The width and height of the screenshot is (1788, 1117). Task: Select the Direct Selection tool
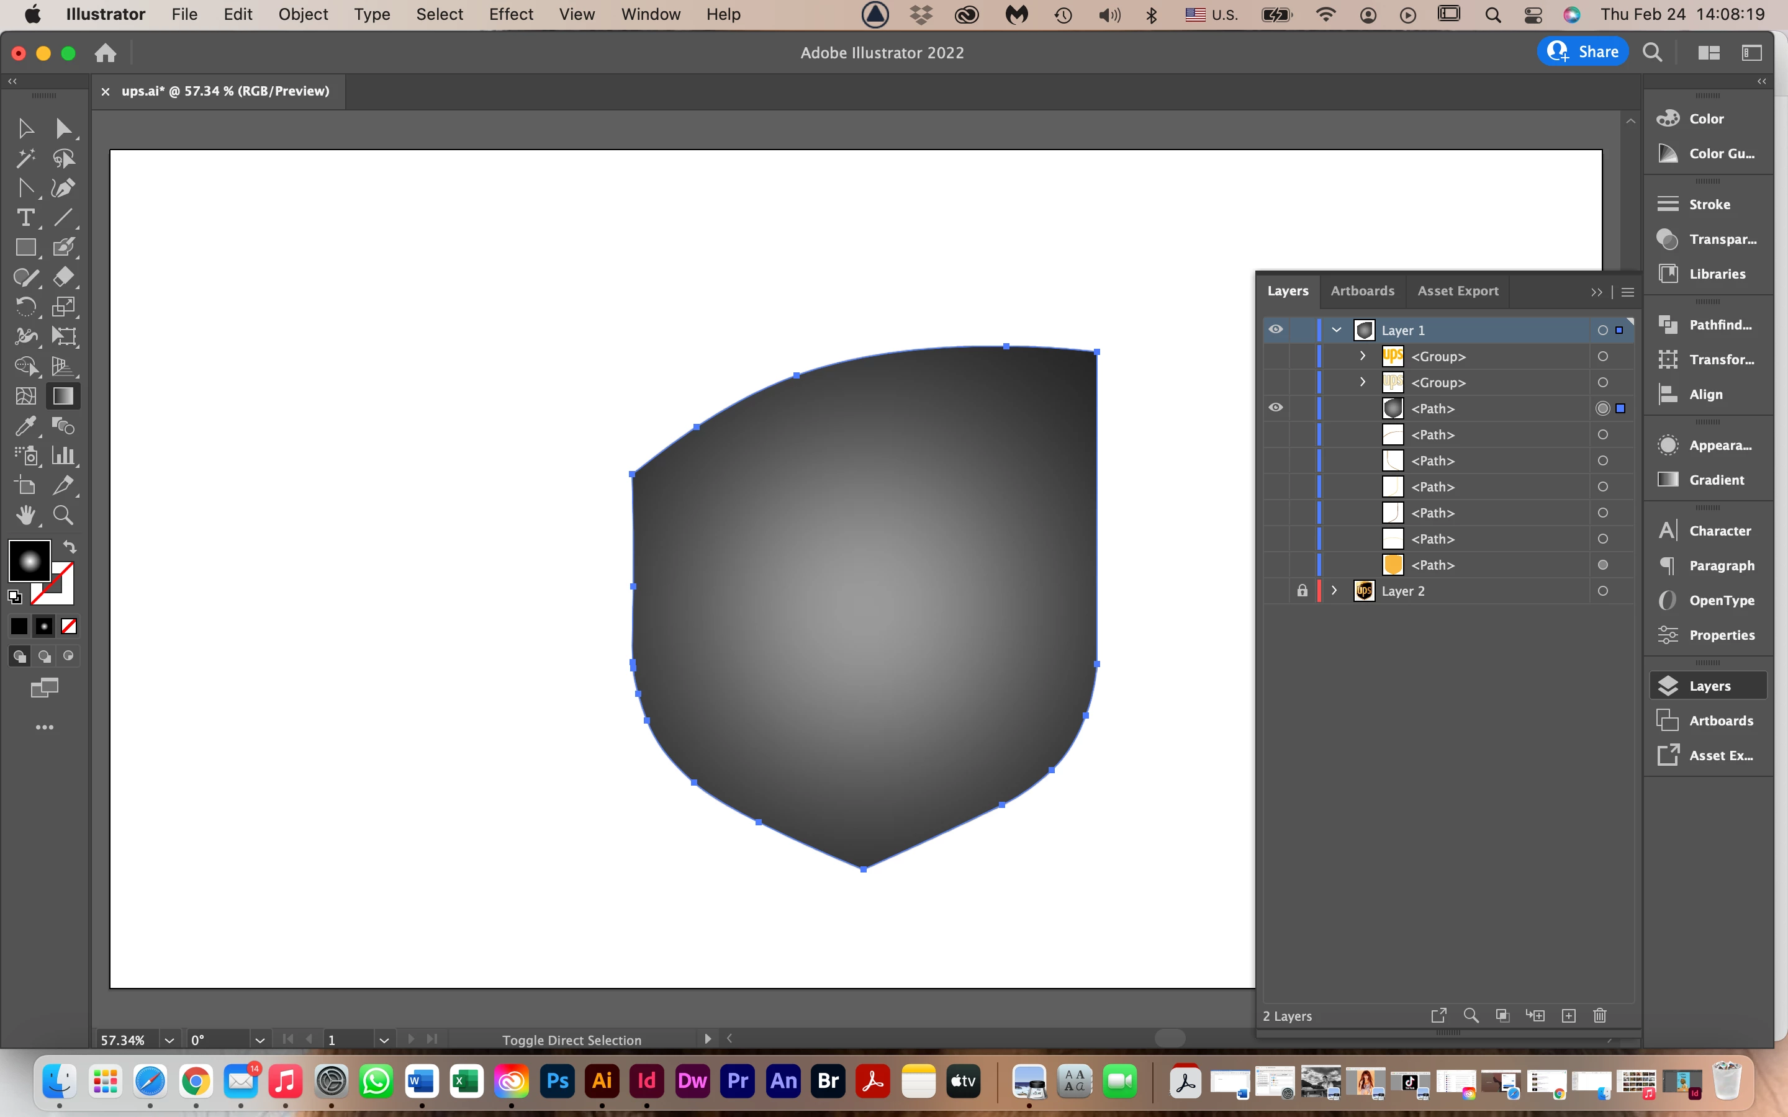[63, 128]
